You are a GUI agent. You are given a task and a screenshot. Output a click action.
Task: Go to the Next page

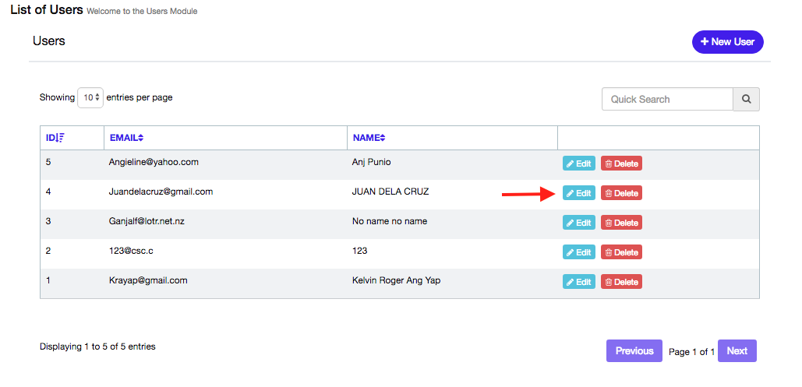point(737,351)
